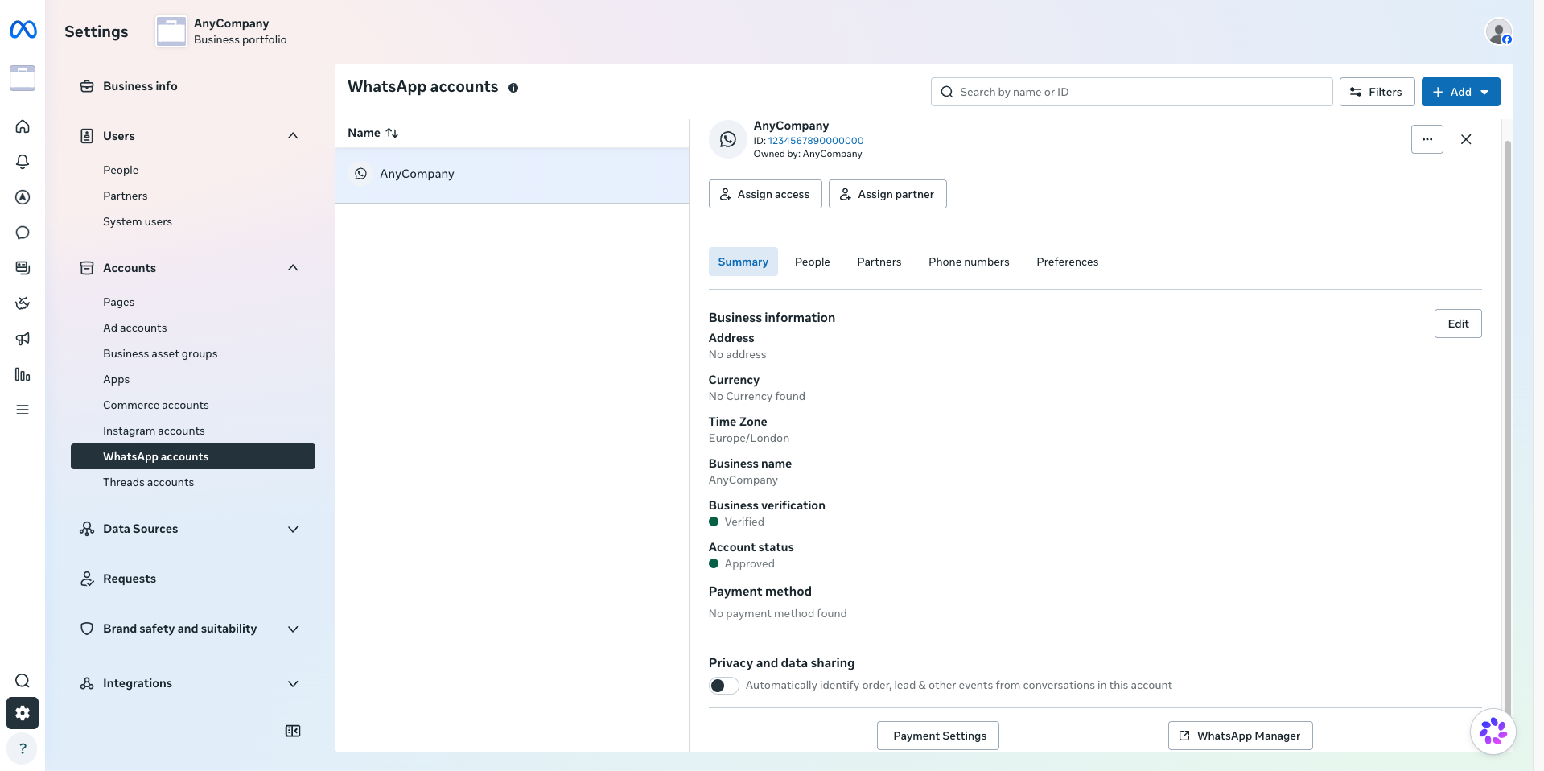The width and height of the screenshot is (1544, 771).
Task: Open the Add dropdown button
Action: [x=1460, y=92]
